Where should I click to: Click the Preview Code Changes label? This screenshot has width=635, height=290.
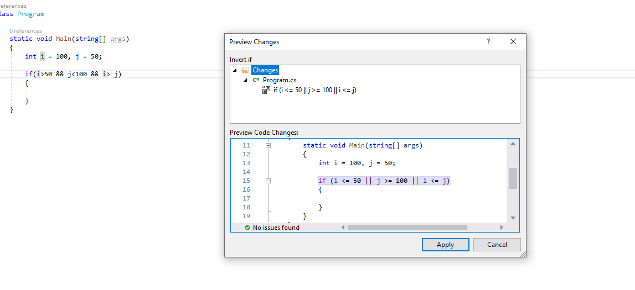coord(264,132)
